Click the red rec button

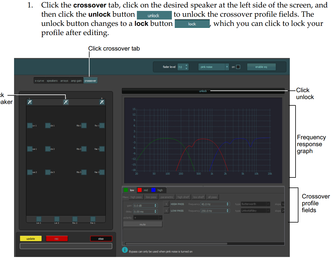pyautogui.click(x=57, y=239)
